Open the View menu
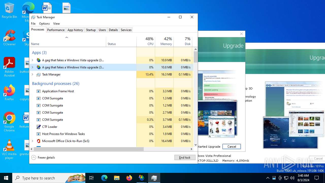The height and width of the screenshot is (183, 325). (56, 24)
